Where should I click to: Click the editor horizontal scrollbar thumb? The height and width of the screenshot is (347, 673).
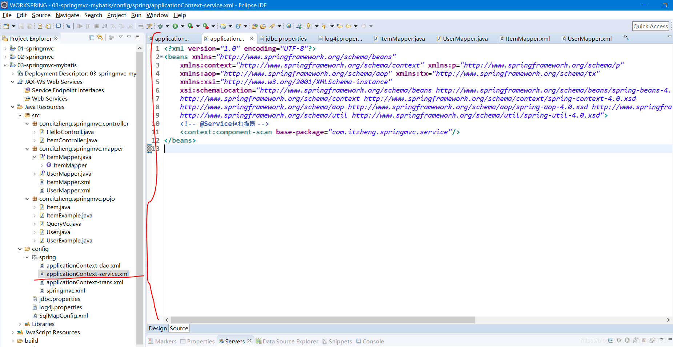323,320
